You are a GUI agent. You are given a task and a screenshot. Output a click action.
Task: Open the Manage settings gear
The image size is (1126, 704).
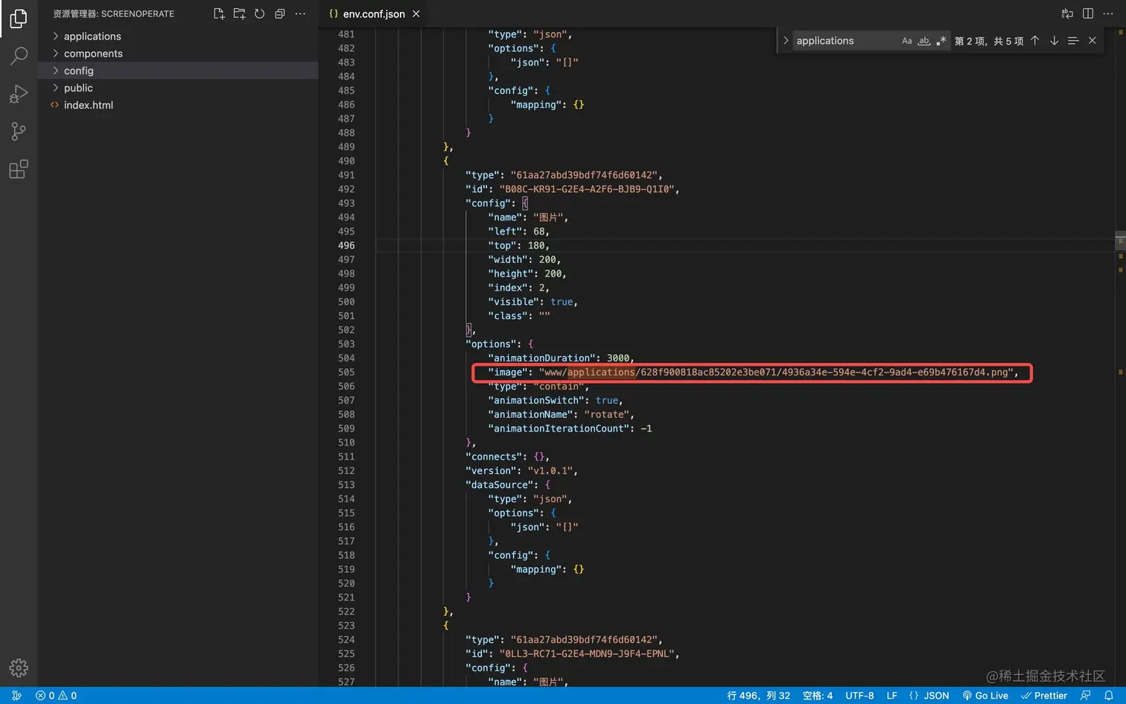pos(19,667)
